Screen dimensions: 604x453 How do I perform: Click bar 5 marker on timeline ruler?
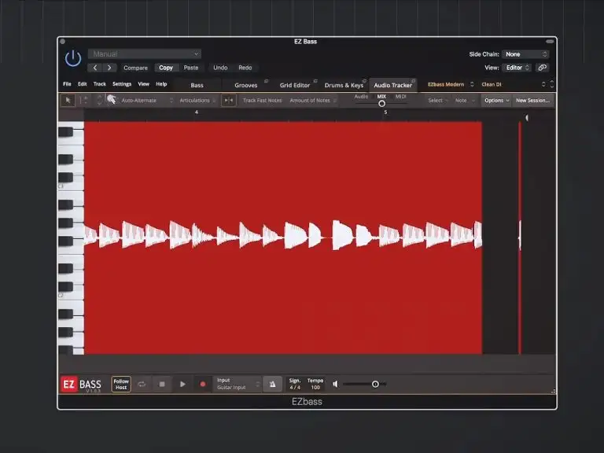(385, 112)
